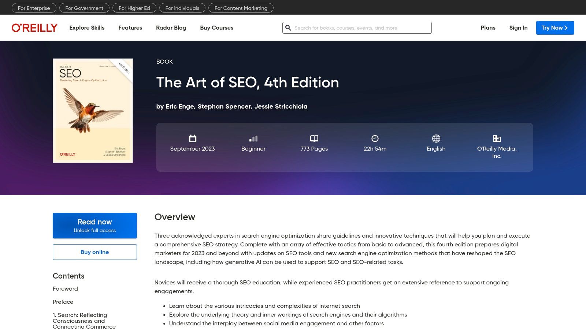Screen dimensions: 586x329
Task: Click bullet about search engines and algorithms
Action: (288, 315)
